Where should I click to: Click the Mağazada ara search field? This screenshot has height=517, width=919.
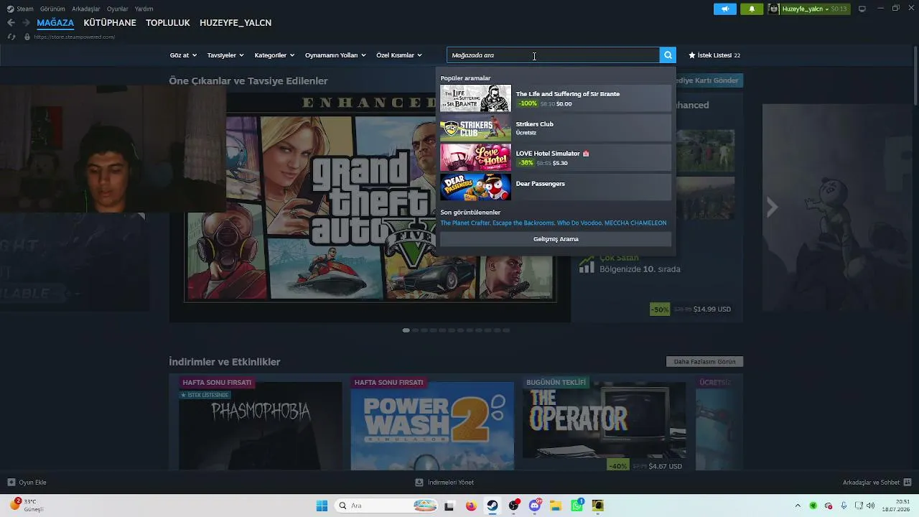point(553,55)
